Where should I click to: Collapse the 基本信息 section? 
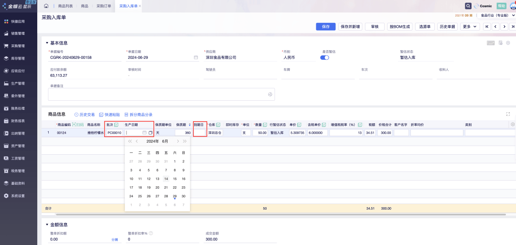pyautogui.click(x=47, y=43)
